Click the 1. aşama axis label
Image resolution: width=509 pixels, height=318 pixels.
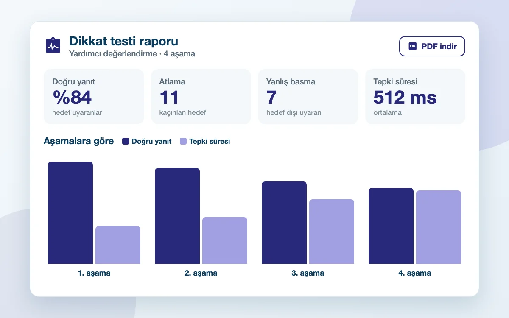(x=94, y=273)
